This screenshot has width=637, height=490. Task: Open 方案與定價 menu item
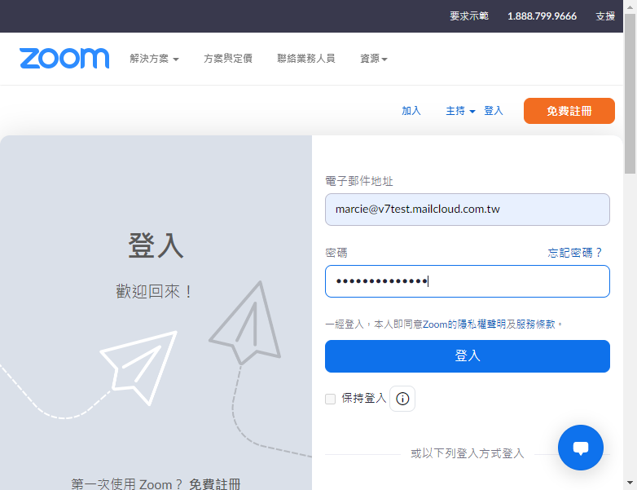[228, 59]
